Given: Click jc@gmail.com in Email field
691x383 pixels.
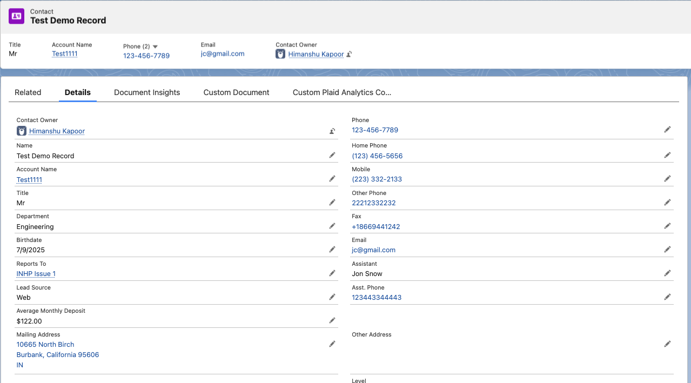Looking at the screenshot, I should pos(374,250).
